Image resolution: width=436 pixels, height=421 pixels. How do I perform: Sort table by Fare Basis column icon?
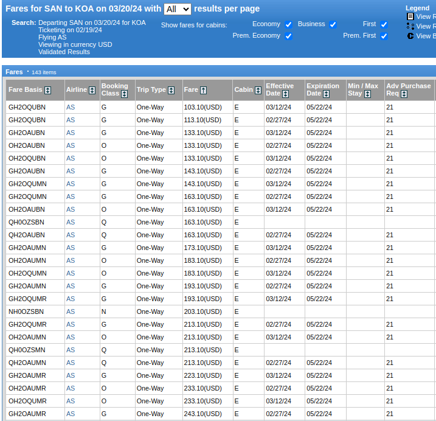(48, 90)
